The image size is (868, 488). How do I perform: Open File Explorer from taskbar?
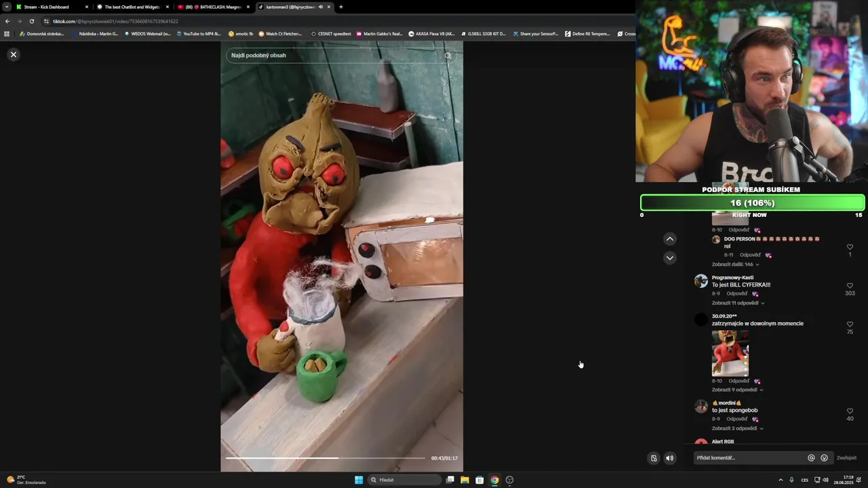coord(465,480)
